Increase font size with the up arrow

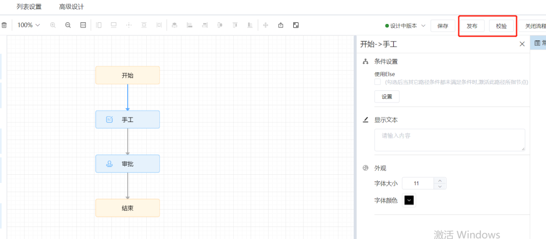441,180
